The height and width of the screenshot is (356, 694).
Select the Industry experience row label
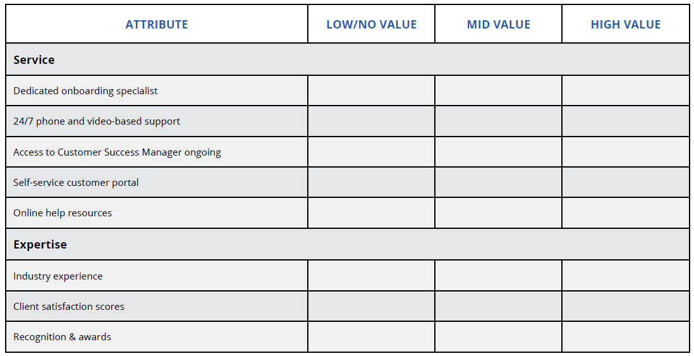coord(58,276)
